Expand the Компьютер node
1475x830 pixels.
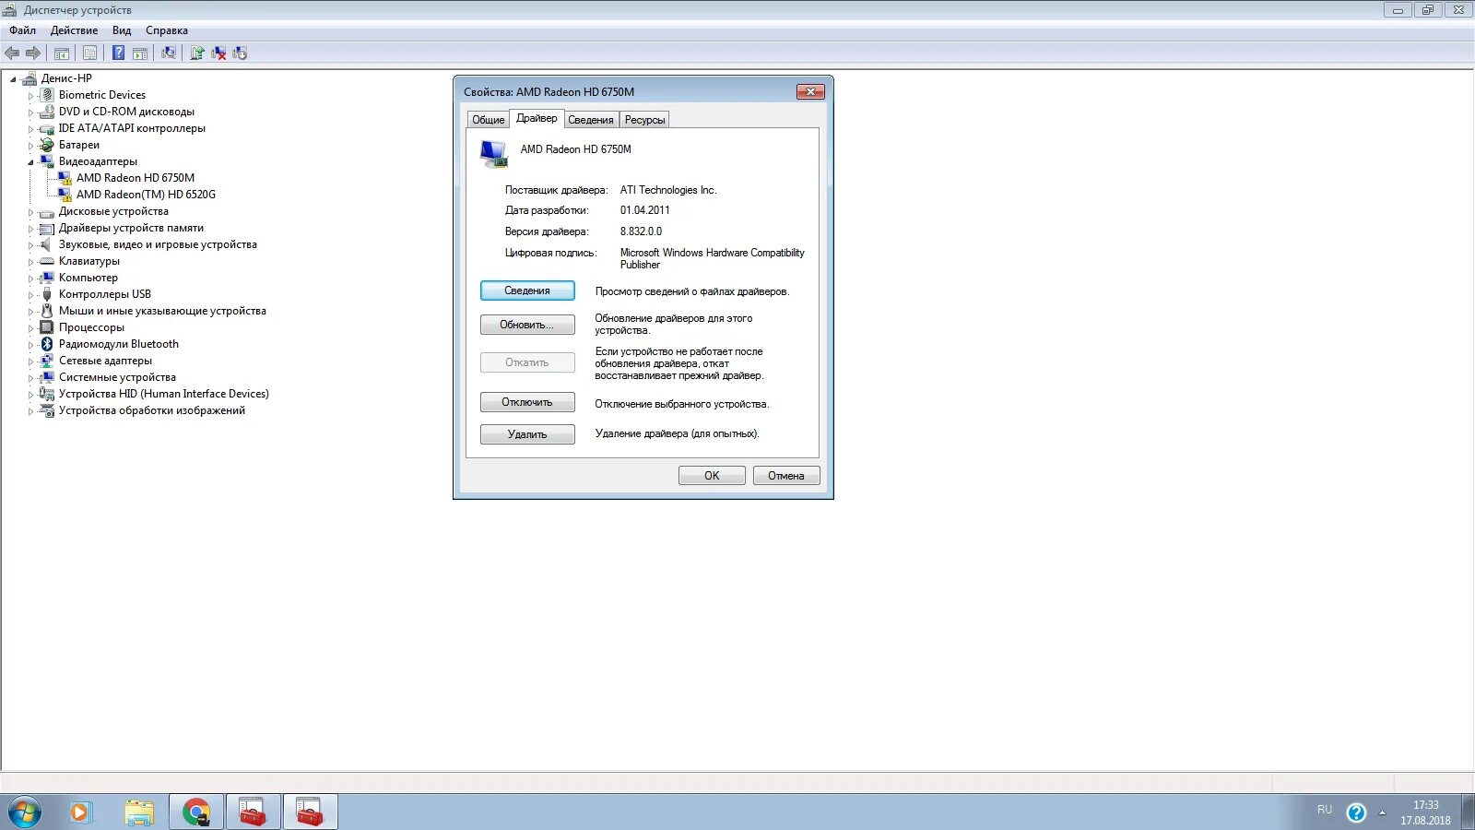click(30, 279)
